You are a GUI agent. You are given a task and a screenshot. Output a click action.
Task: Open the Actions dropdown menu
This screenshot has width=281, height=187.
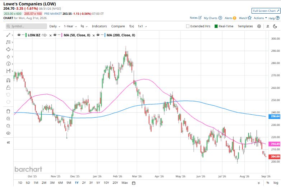[260, 18]
